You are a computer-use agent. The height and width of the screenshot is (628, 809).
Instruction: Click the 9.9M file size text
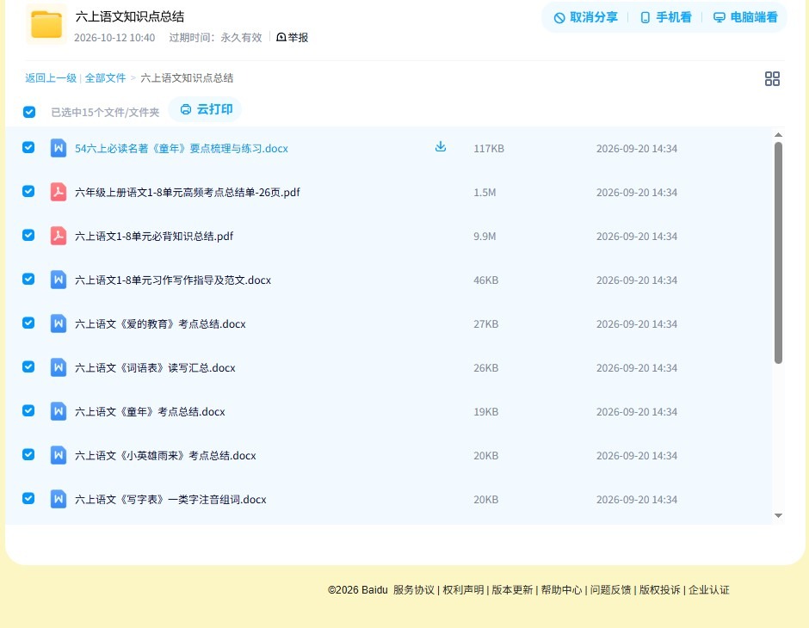[485, 236]
